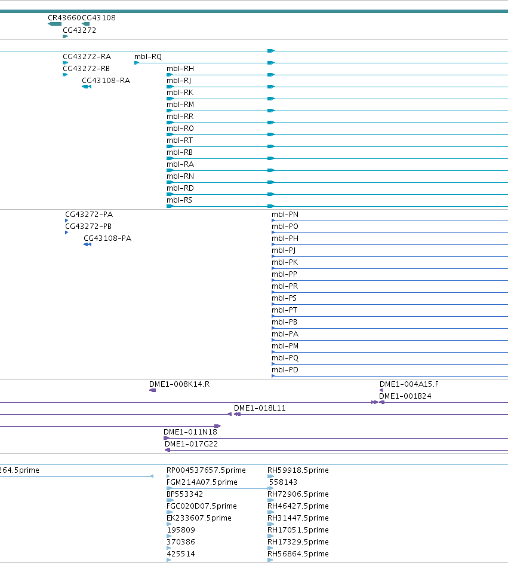Click the DME1-018L11 clone label
The height and width of the screenshot is (563, 508).
pos(260,408)
